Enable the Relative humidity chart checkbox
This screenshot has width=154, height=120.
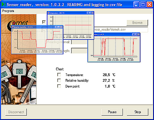(x=59, y=80)
